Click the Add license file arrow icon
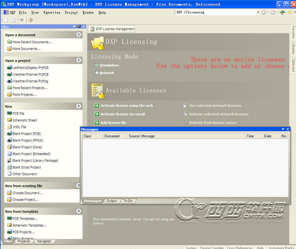 tap(97, 123)
